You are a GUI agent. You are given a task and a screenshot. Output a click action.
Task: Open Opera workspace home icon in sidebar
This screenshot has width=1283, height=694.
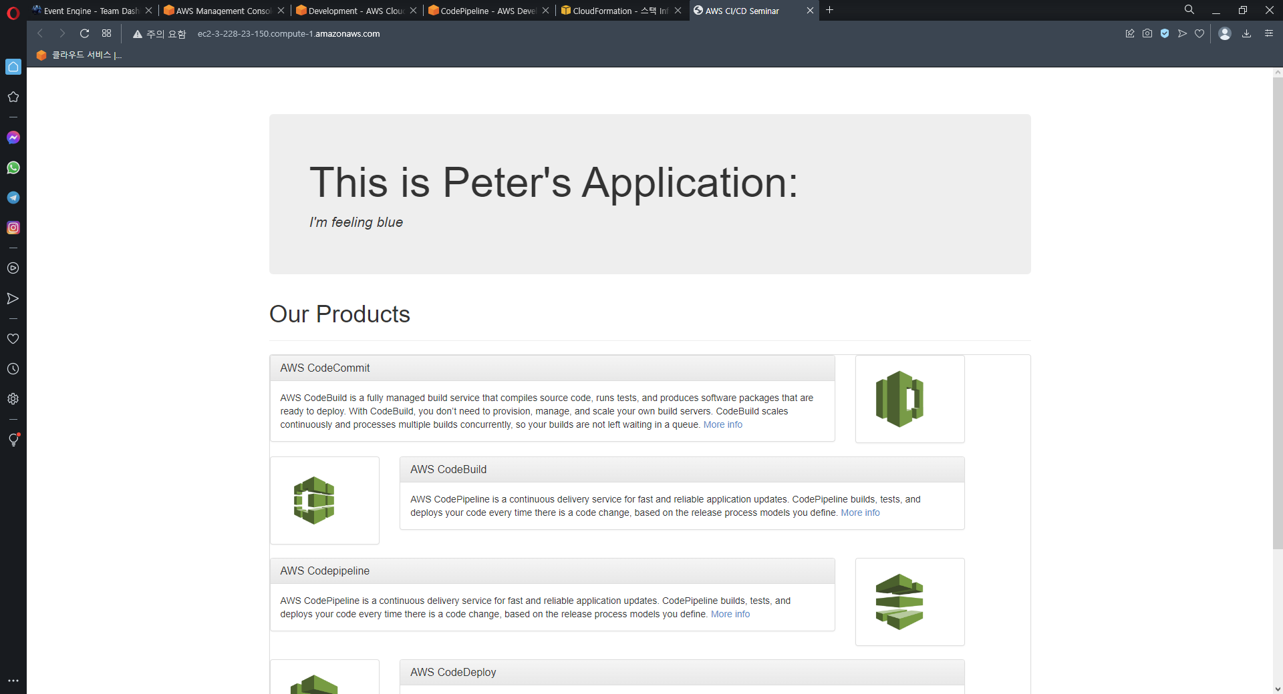tap(13, 67)
